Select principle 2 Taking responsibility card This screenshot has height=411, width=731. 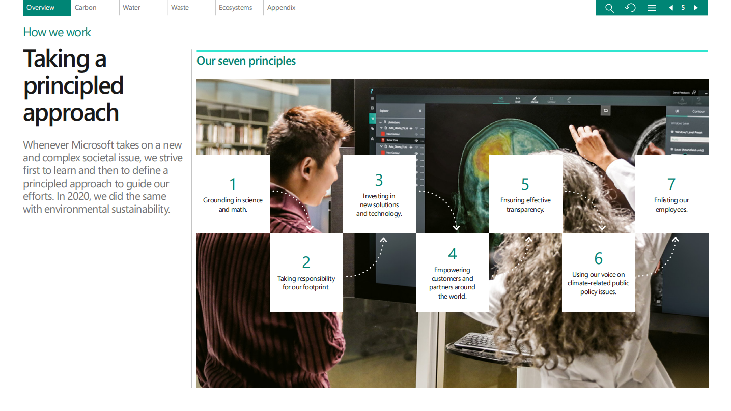[306, 273]
